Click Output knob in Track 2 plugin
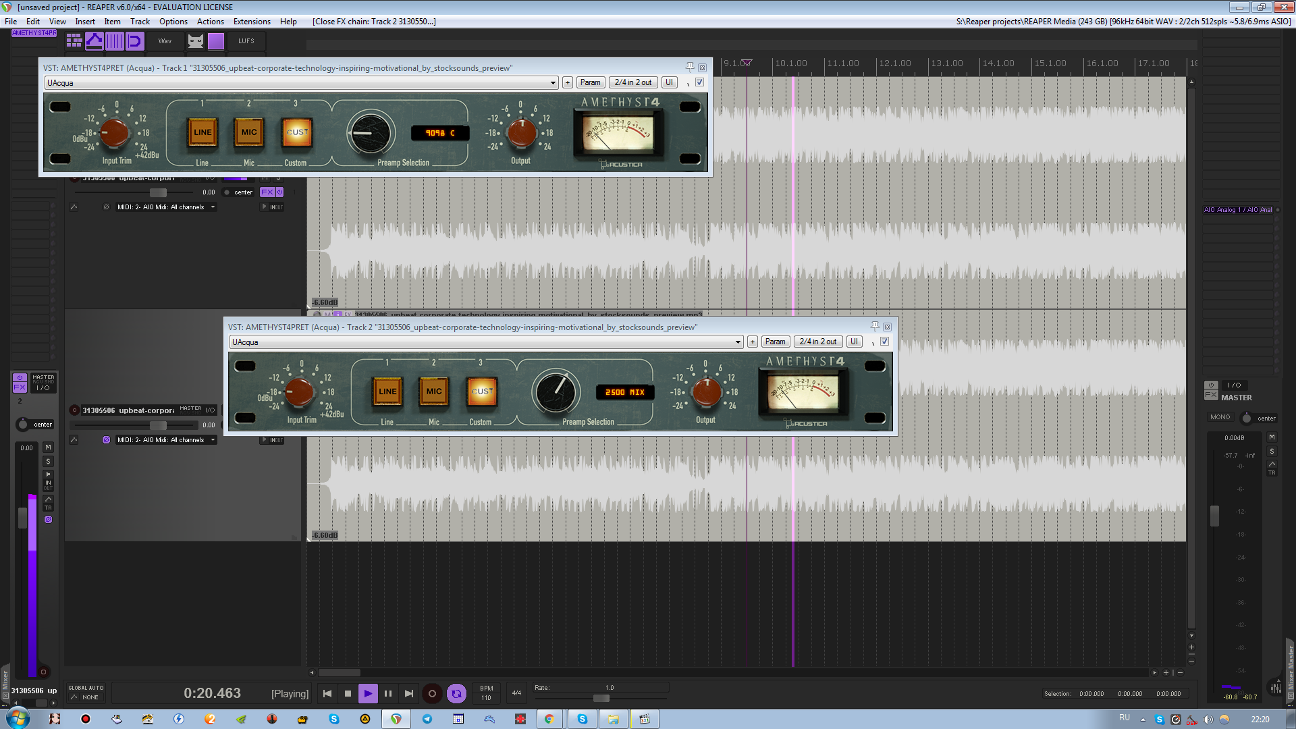This screenshot has height=729, width=1296. coord(707,391)
